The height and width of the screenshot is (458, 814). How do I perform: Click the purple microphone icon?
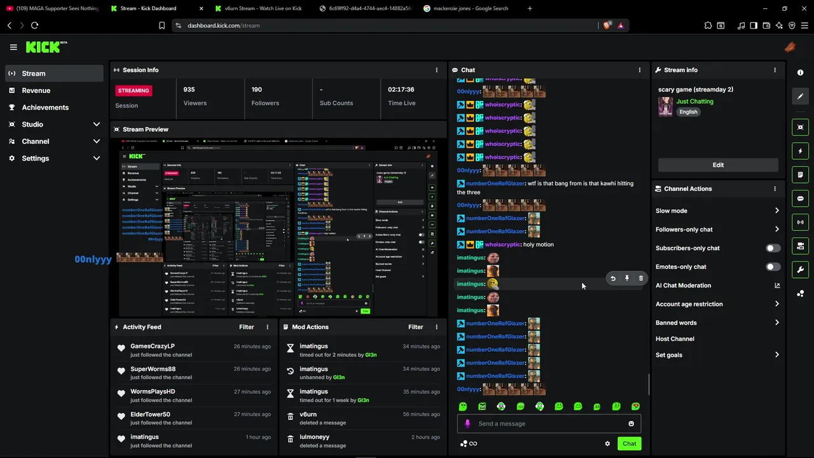pyautogui.click(x=467, y=424)
